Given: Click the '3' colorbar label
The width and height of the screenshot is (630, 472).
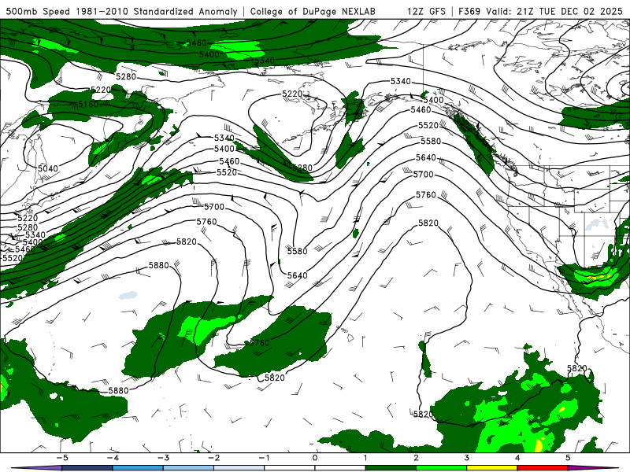Looking at the screenshot, I should (466, 458).
